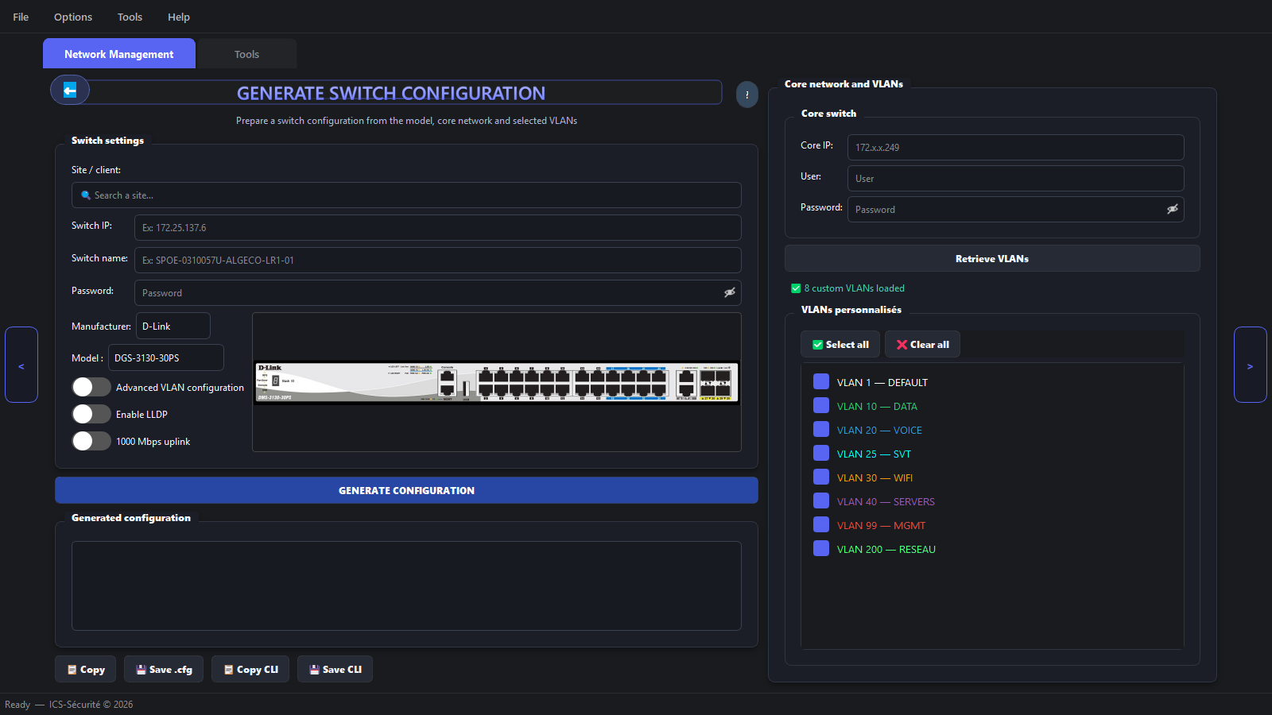Click the blue back arrow icon
The width and height of the screenshot is (1272, 715).
pyautogui.click(x=70, y=90)
